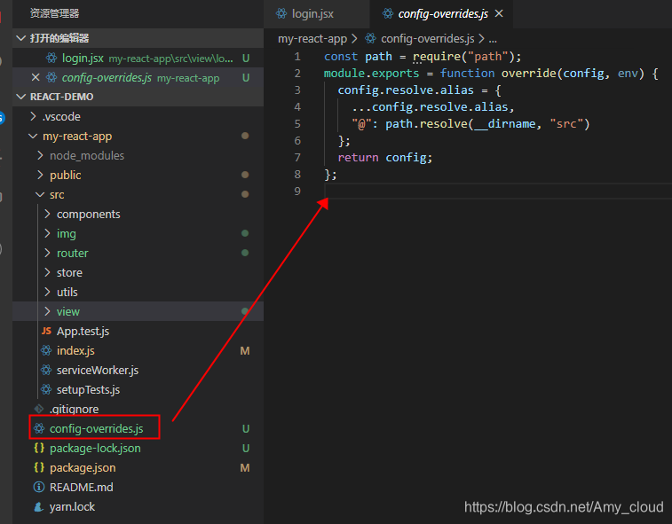Click the info icon beside README.md
672x524 pixels.
[39, 487]
